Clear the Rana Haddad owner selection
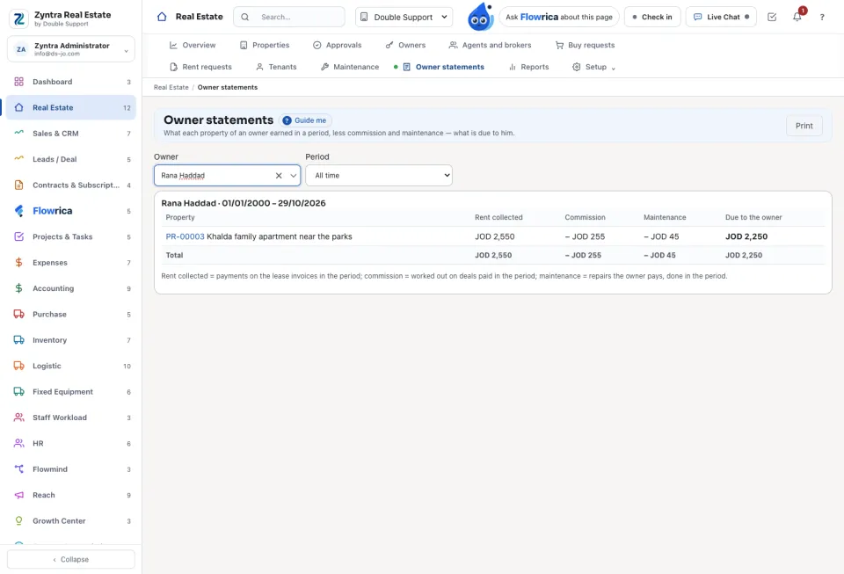 tap(279, 176)
